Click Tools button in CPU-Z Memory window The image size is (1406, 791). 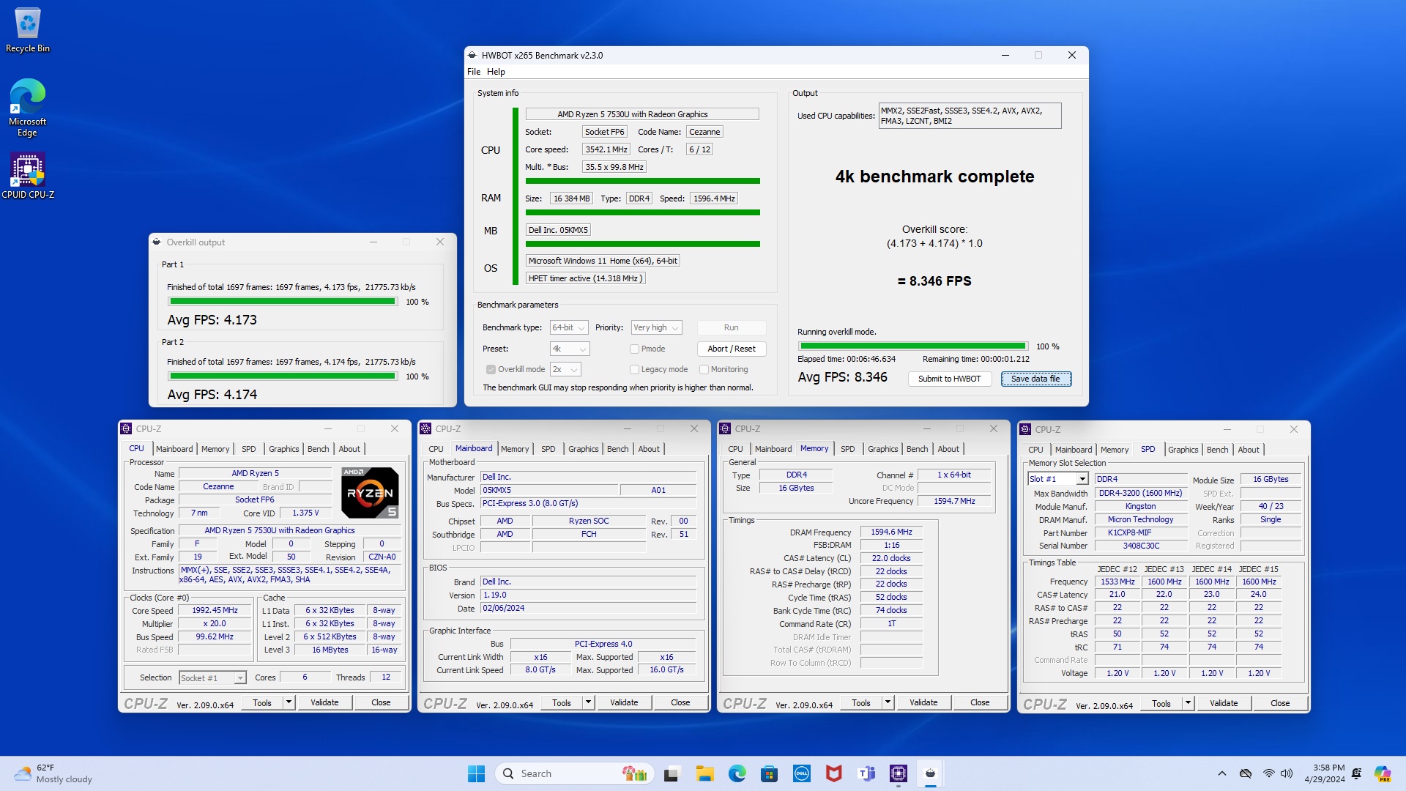(x=861, y=702)
